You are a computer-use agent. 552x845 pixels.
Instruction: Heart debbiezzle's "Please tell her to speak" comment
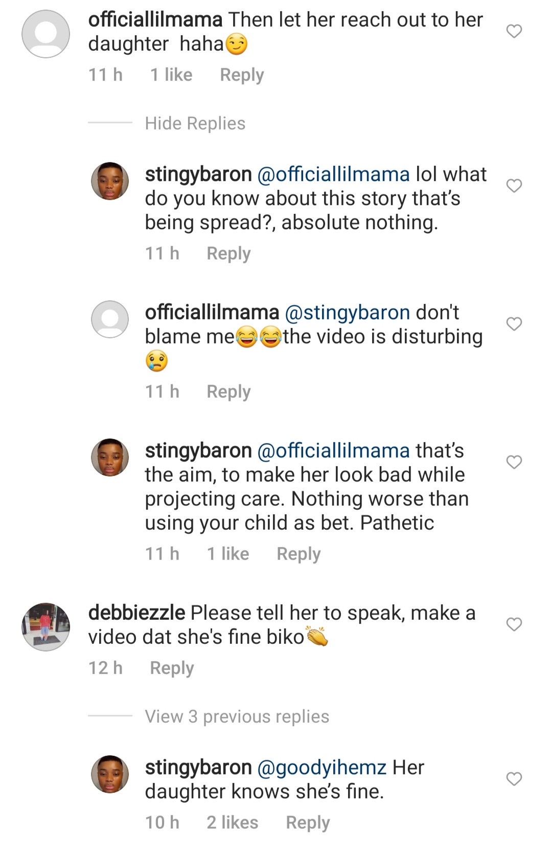click(x=514, y=624)
